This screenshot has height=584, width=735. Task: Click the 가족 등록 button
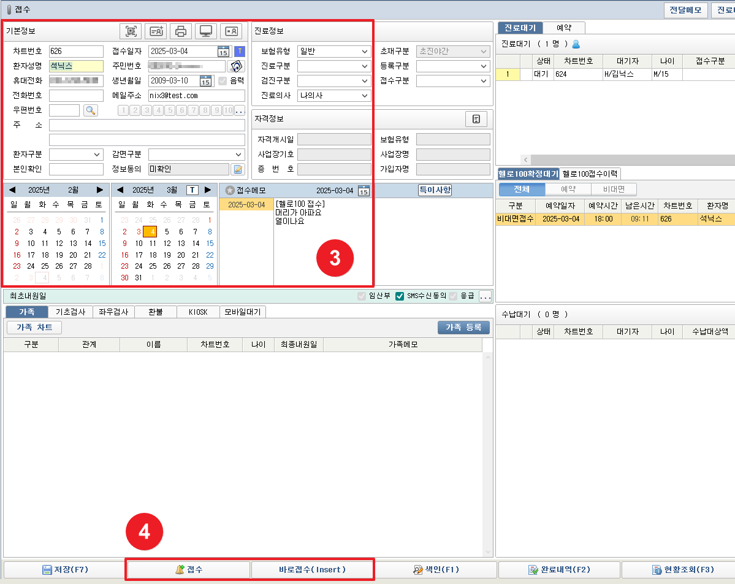click(463, 328)
